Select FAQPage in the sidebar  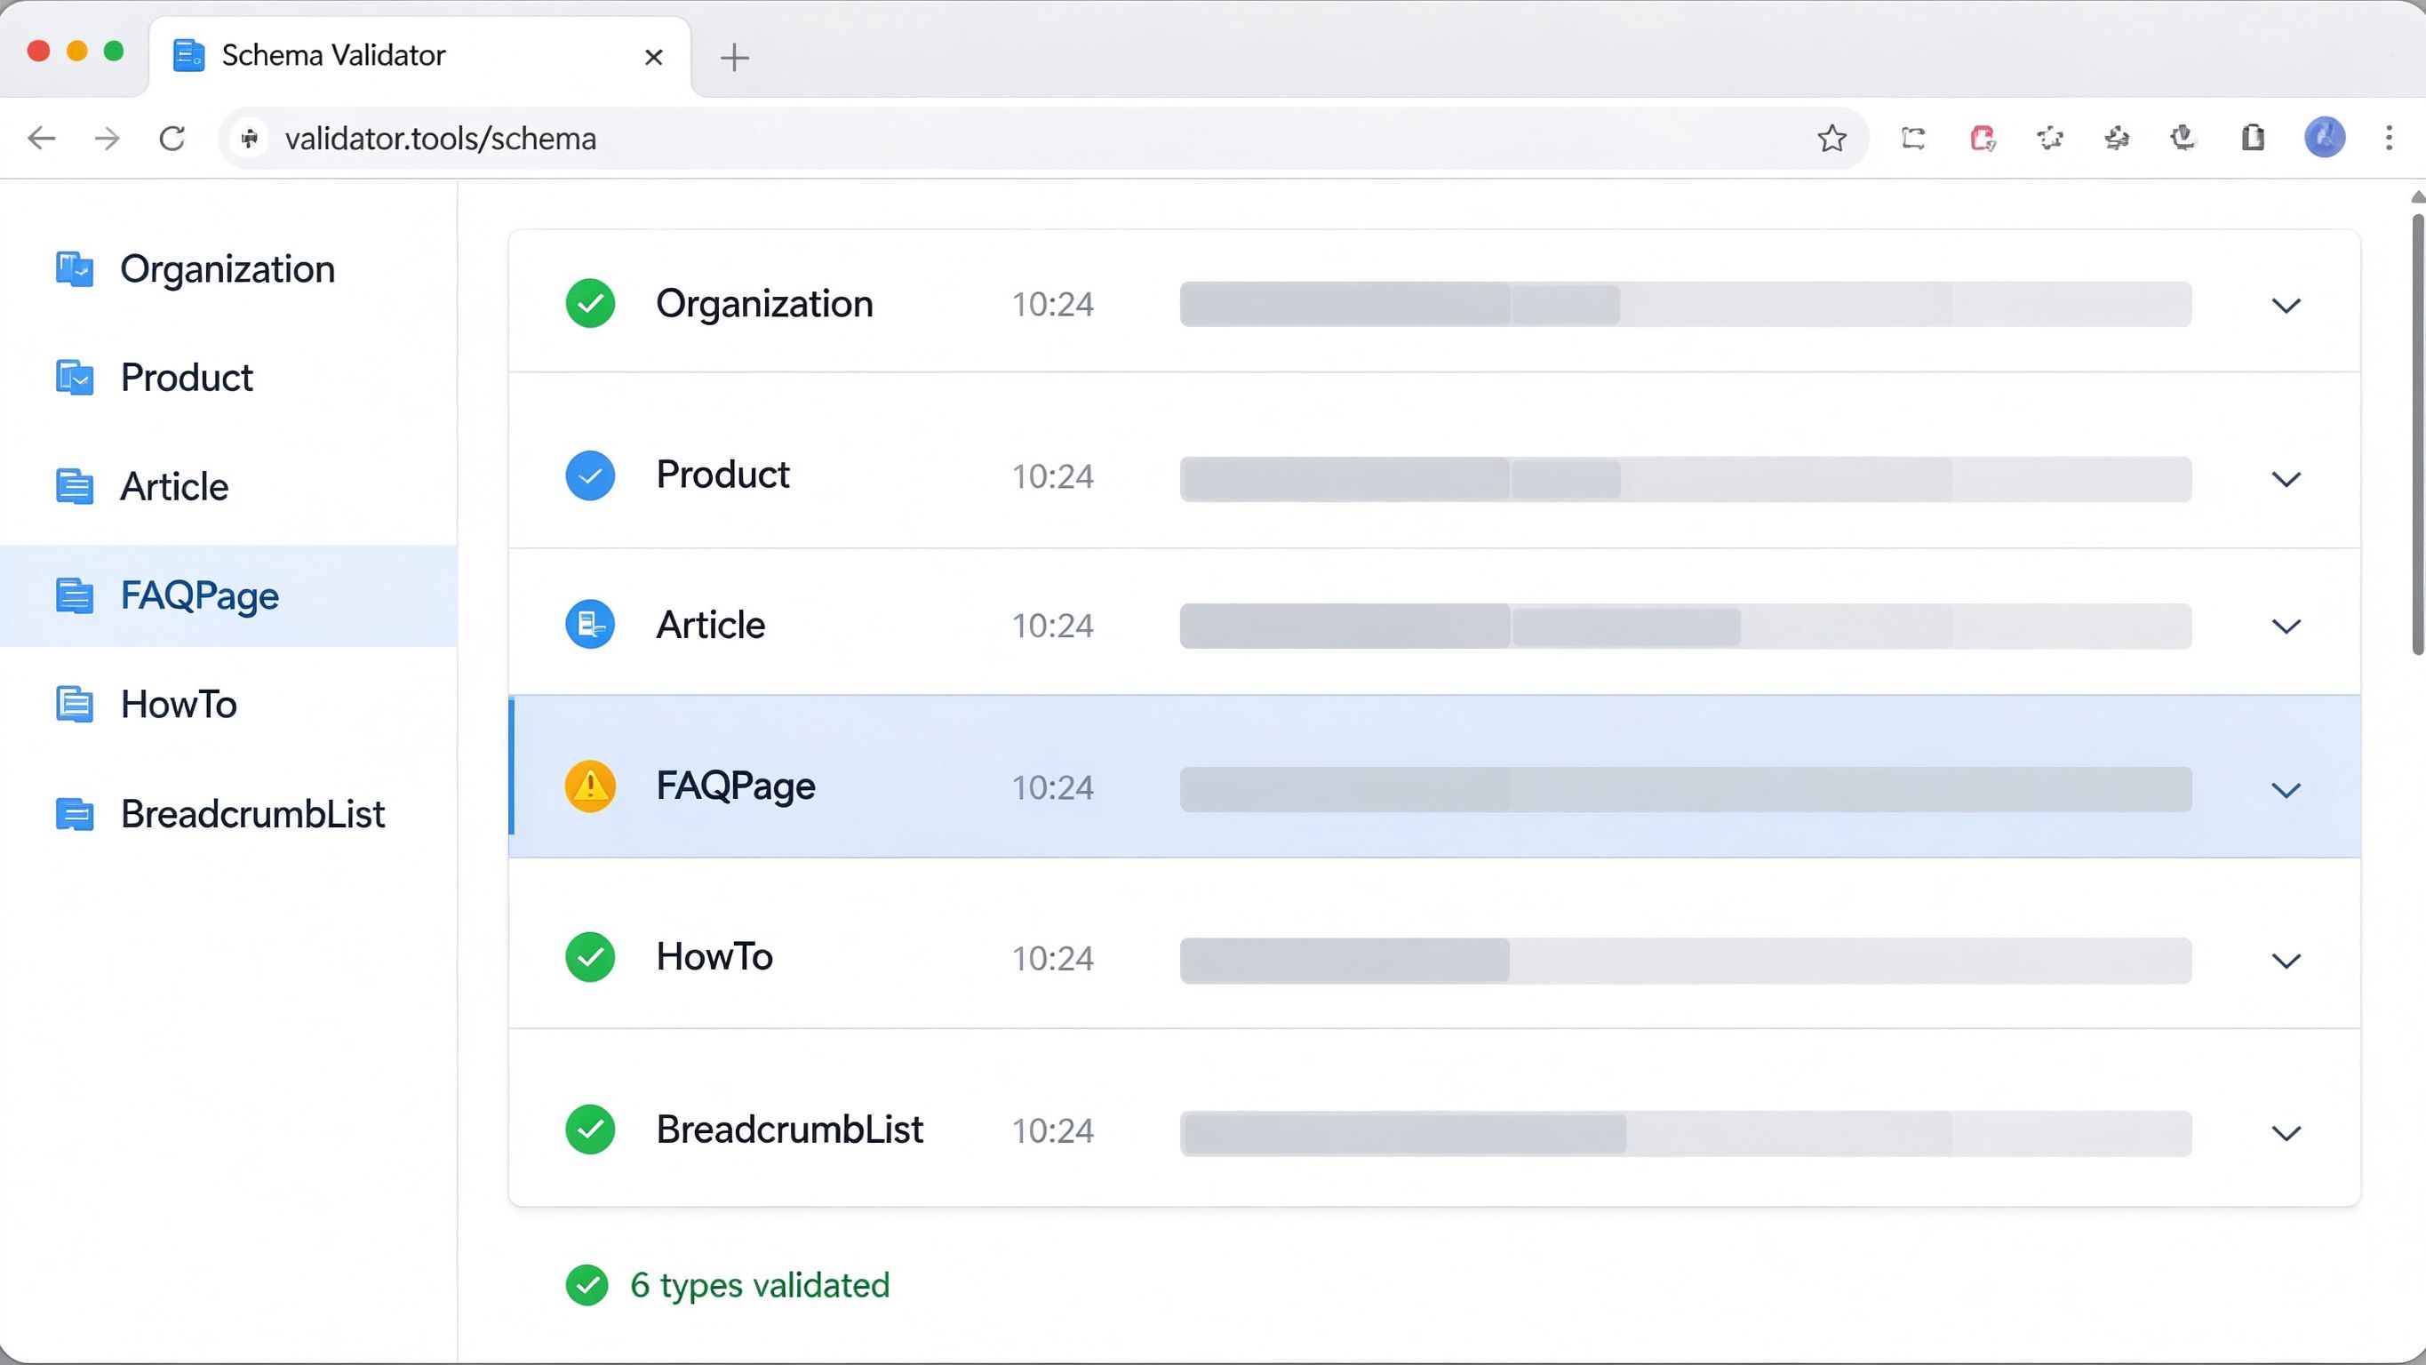pyautogui.click(x=229, y=595)
